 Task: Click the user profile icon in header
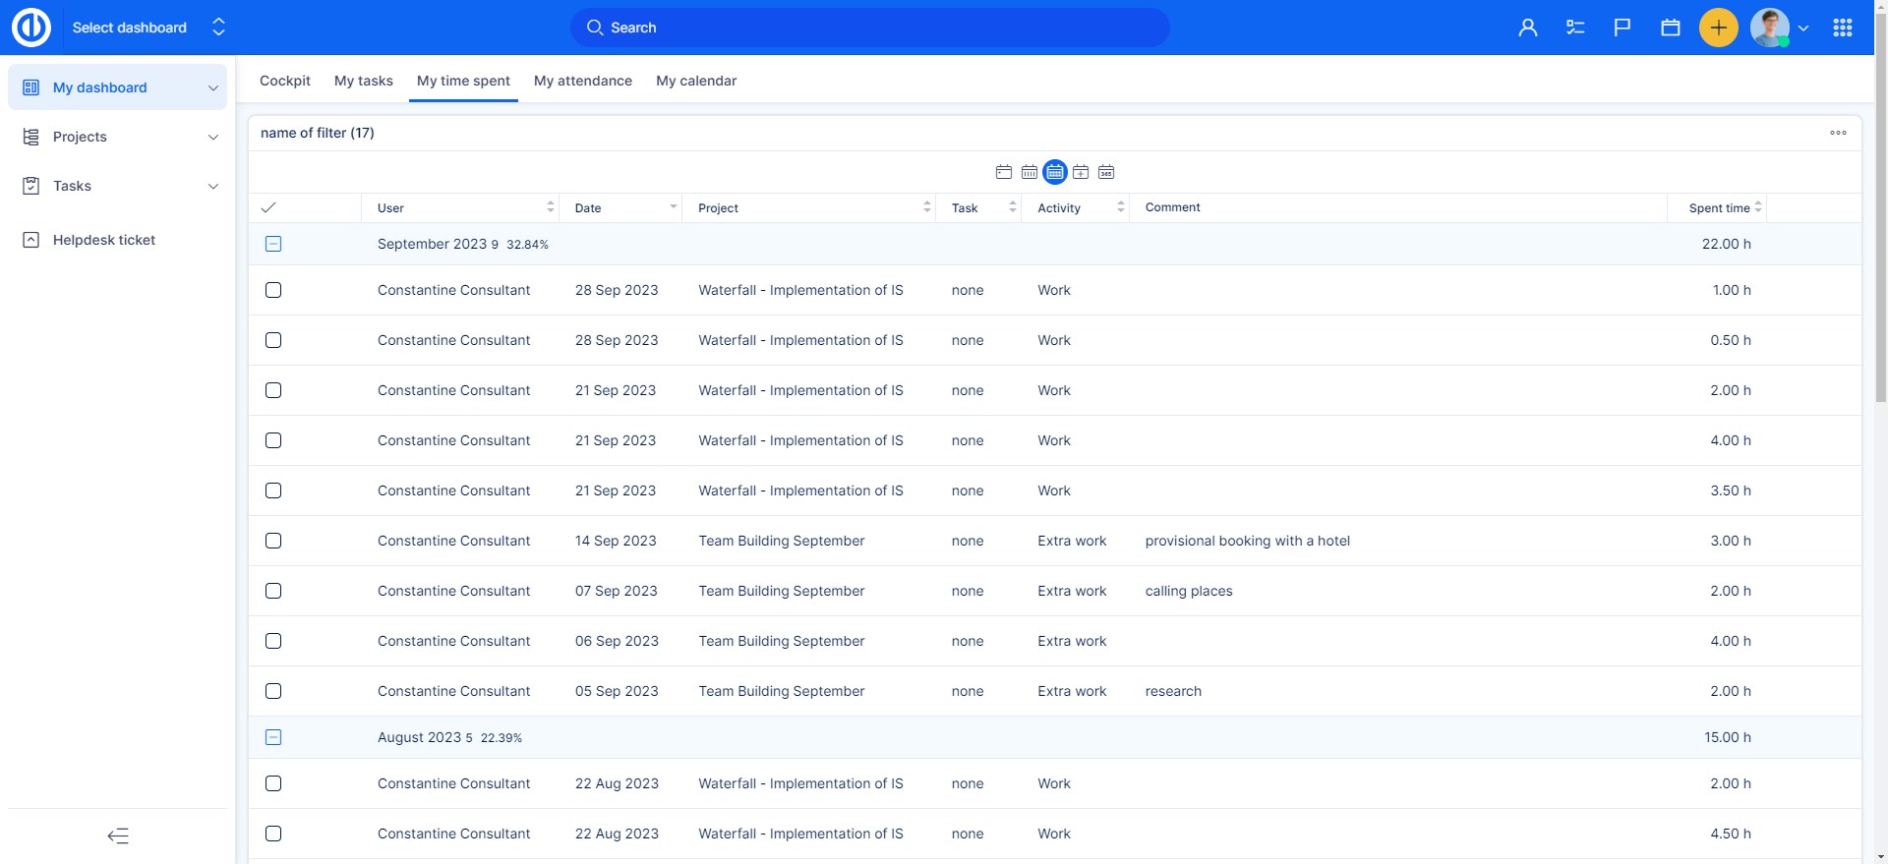click(1527, 28)
